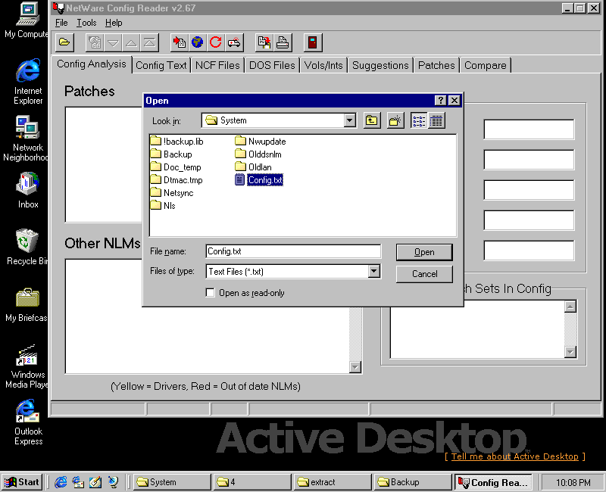Click the down triangle toolbar button
Viewport: 606px width, 492px height.
point(113,42)
